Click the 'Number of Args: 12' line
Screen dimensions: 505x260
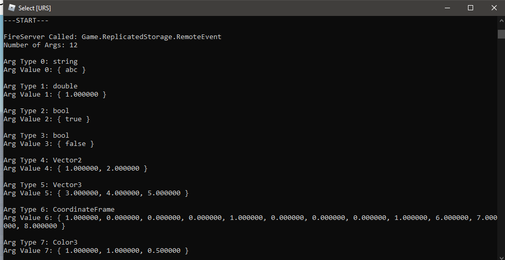(x=41, y=45)
